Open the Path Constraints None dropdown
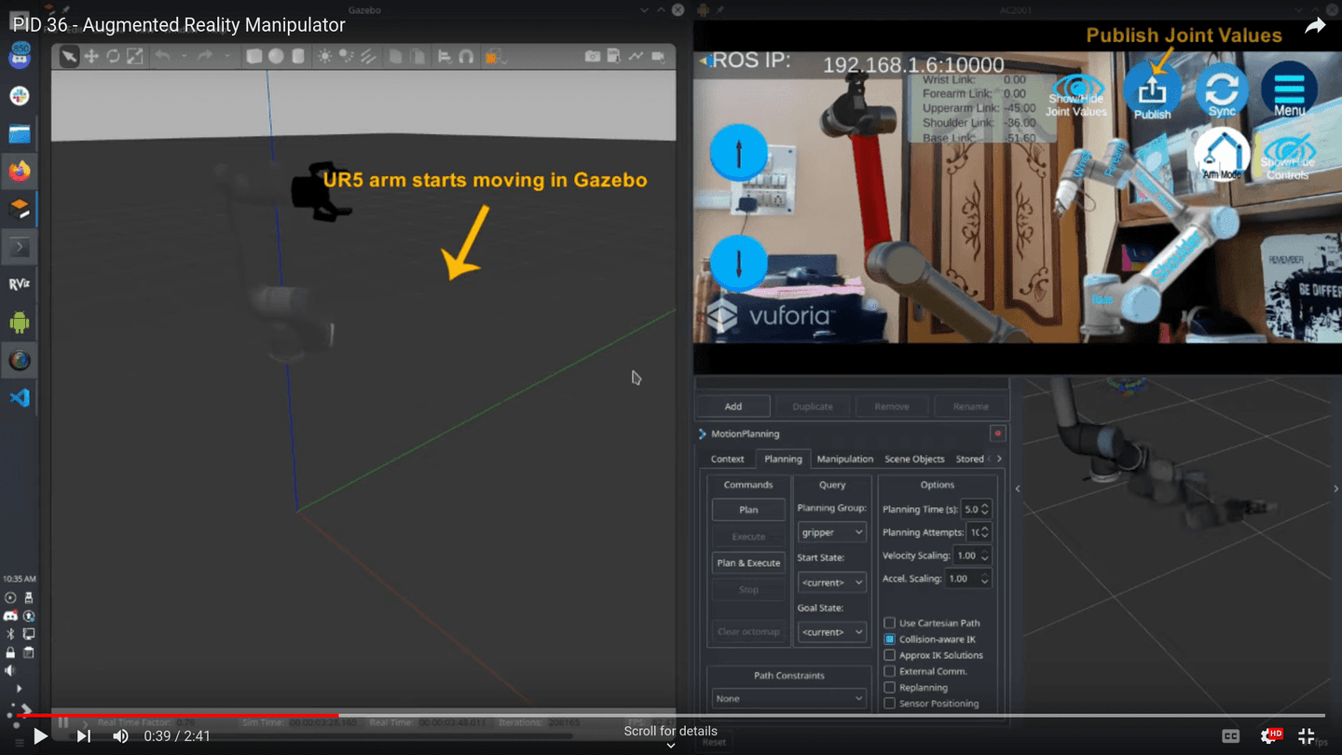This screenshot has height=755, width=1342. (x=788, y=698)
